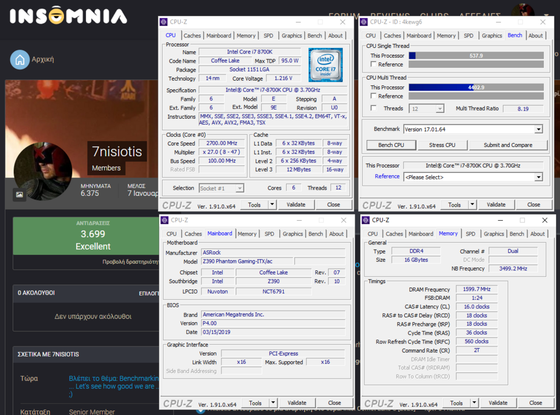Open the Graphics tab in the Bench window
The image size is (560, 415).
click(492, 36)
